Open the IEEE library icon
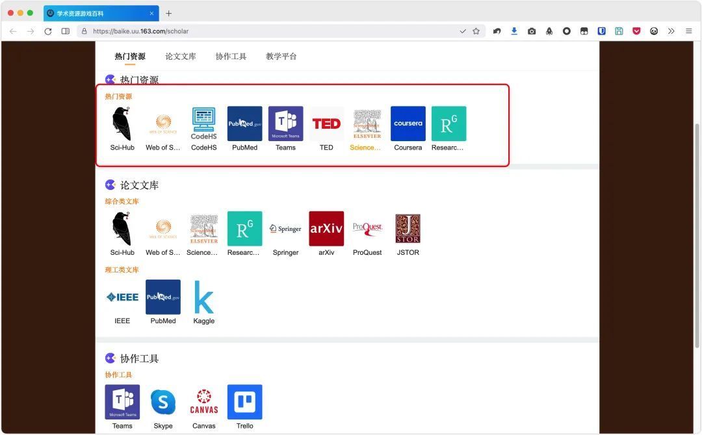 (122, 297)
